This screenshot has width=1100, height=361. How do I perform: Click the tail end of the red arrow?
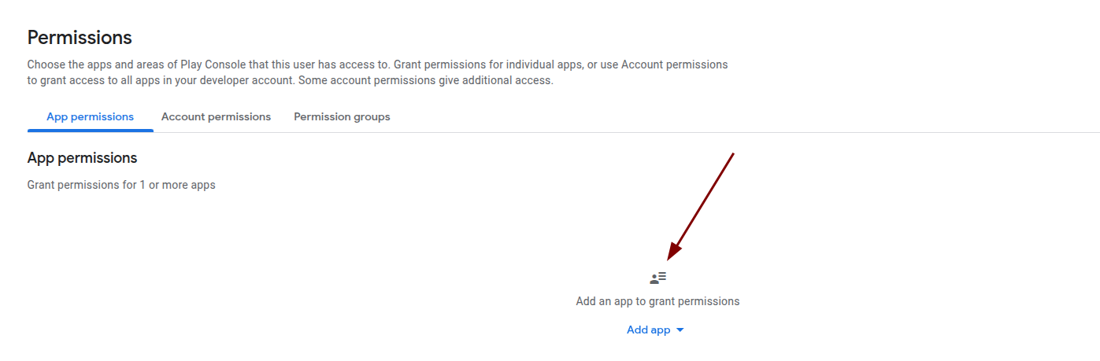coord(732,155)
